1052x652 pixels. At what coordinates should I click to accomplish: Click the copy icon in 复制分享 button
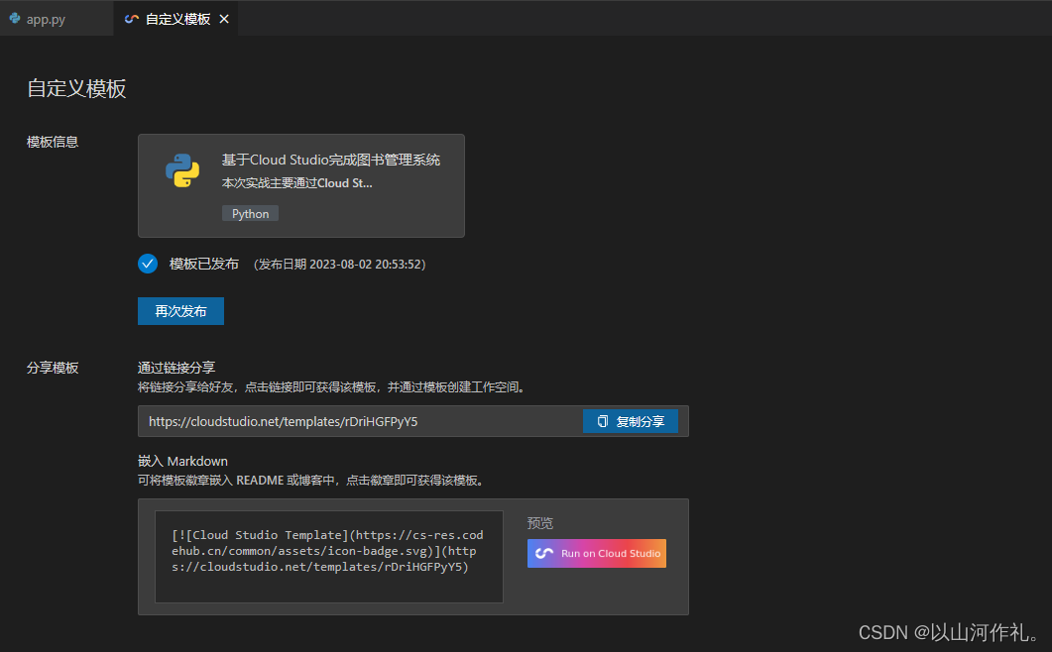click(x=603, y=421)
